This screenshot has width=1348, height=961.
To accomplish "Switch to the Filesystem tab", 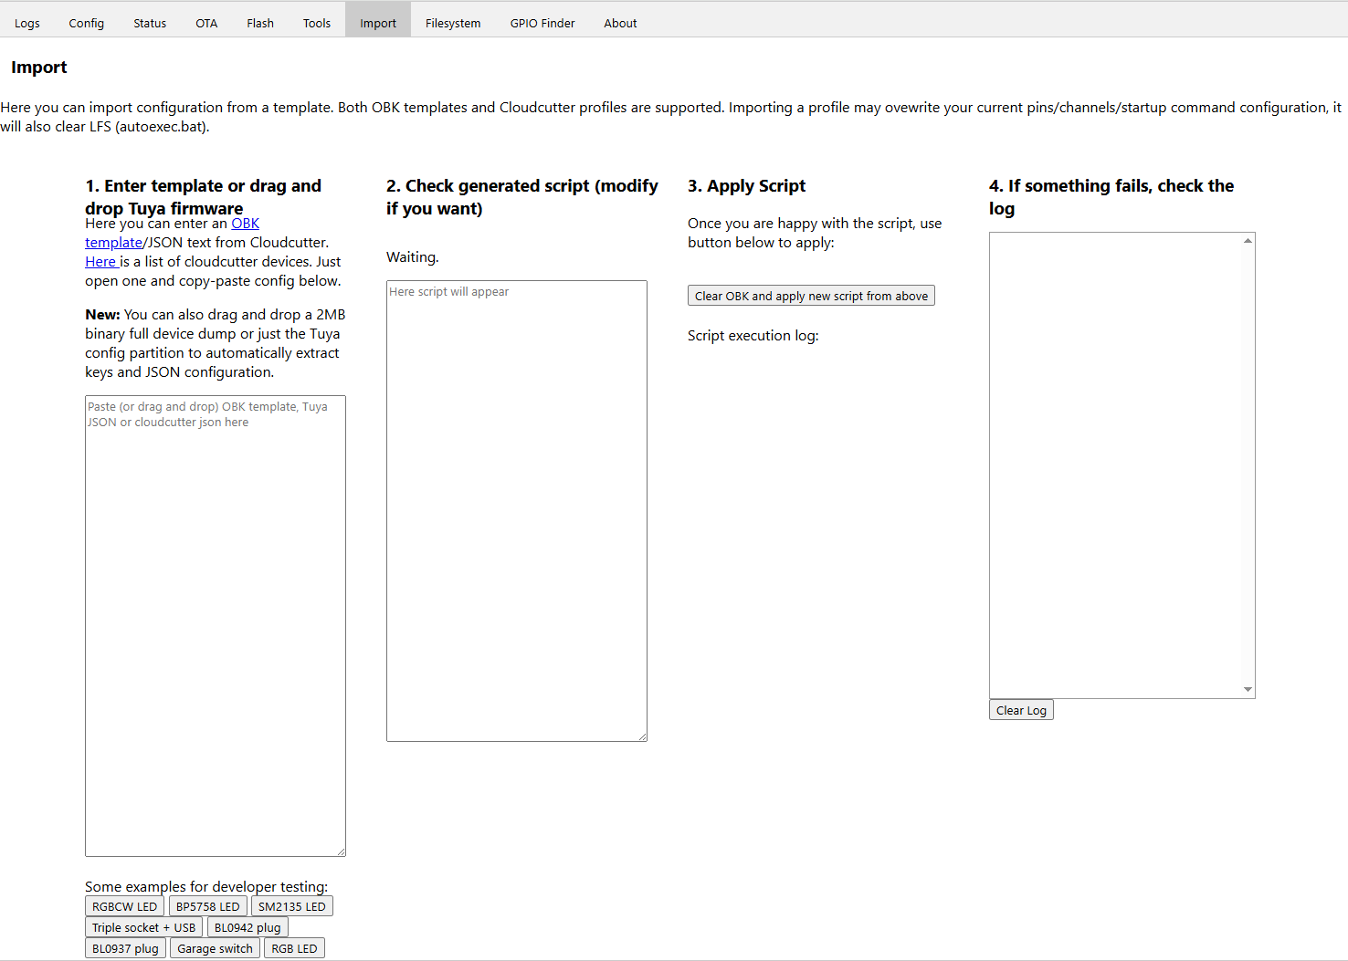I will (453, 23).
